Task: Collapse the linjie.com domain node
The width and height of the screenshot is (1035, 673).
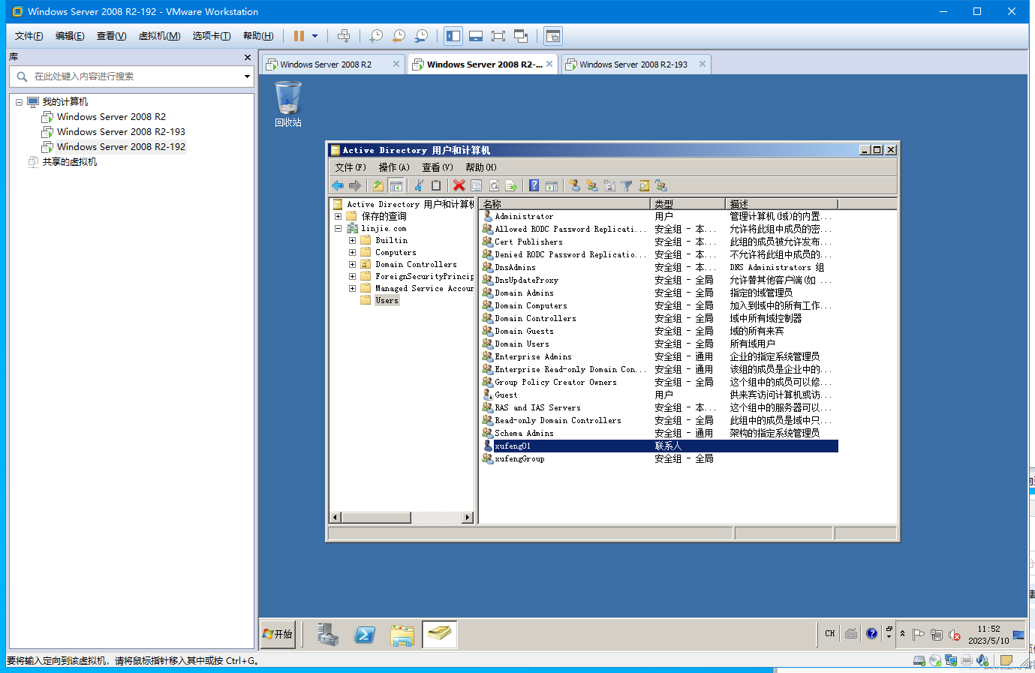Action: tap(338, 228)
